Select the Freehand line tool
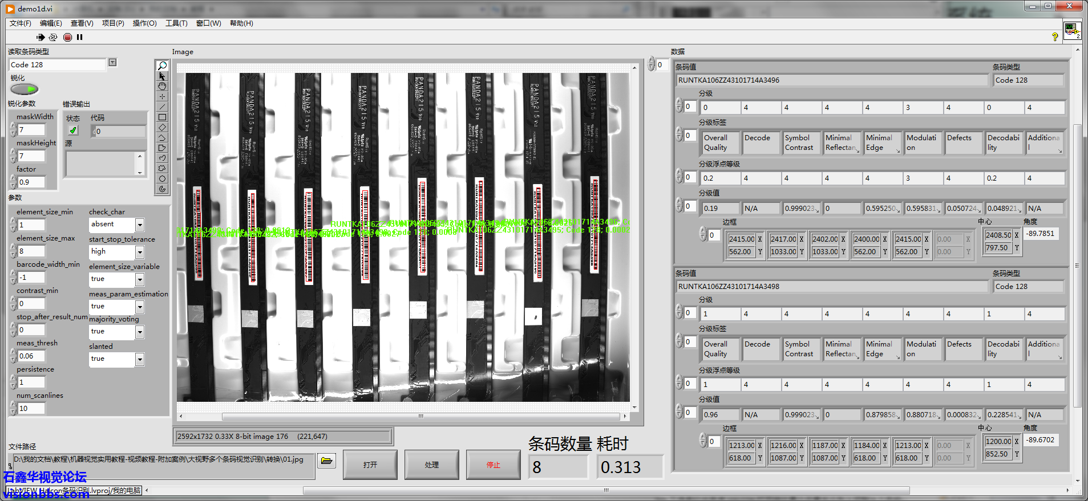Viewport: 1088px width, 501px height. pyautogui.click(x=162, y=158)
